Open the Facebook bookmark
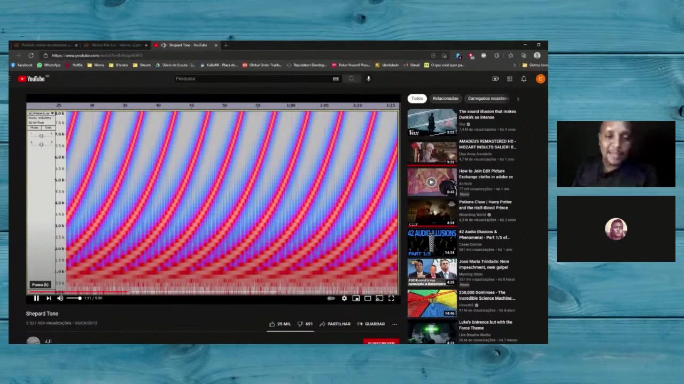 (x=22, y=65)
